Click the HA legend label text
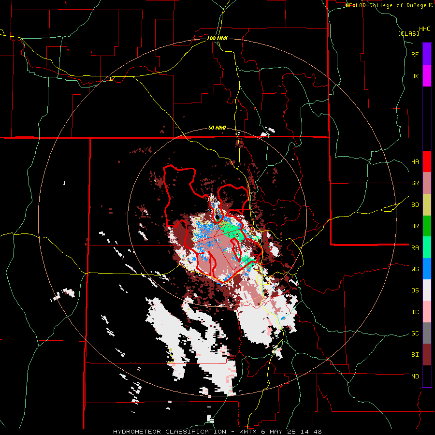 point(415,162)
